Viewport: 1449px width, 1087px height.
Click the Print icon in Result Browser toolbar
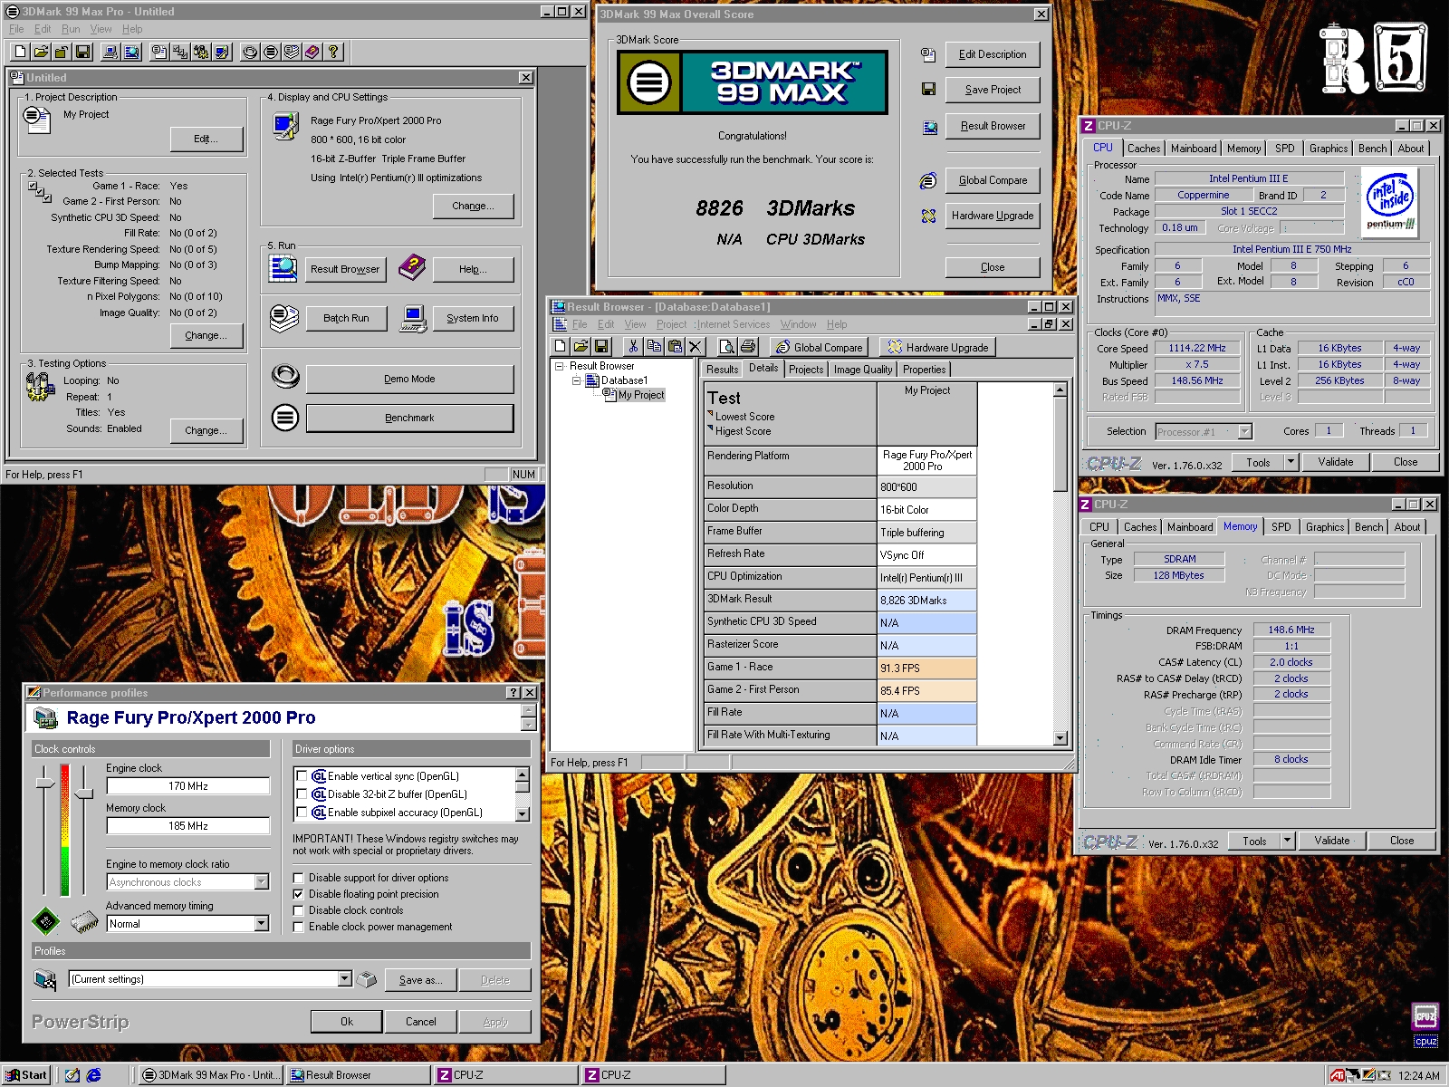(x=748, y=347)
